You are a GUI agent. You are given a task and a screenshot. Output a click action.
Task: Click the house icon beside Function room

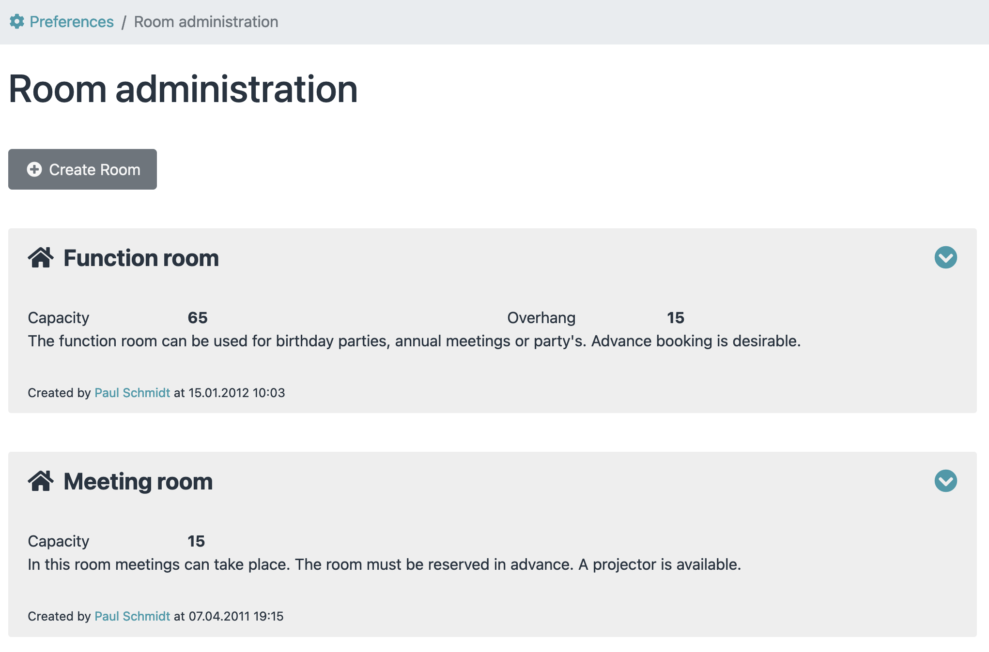(41, 258)
